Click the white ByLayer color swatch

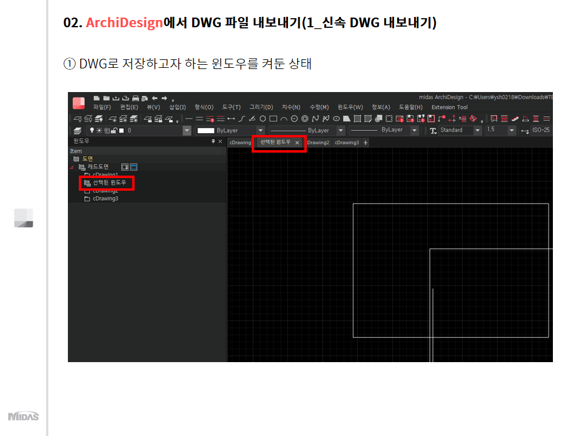(x=206, y=131)
